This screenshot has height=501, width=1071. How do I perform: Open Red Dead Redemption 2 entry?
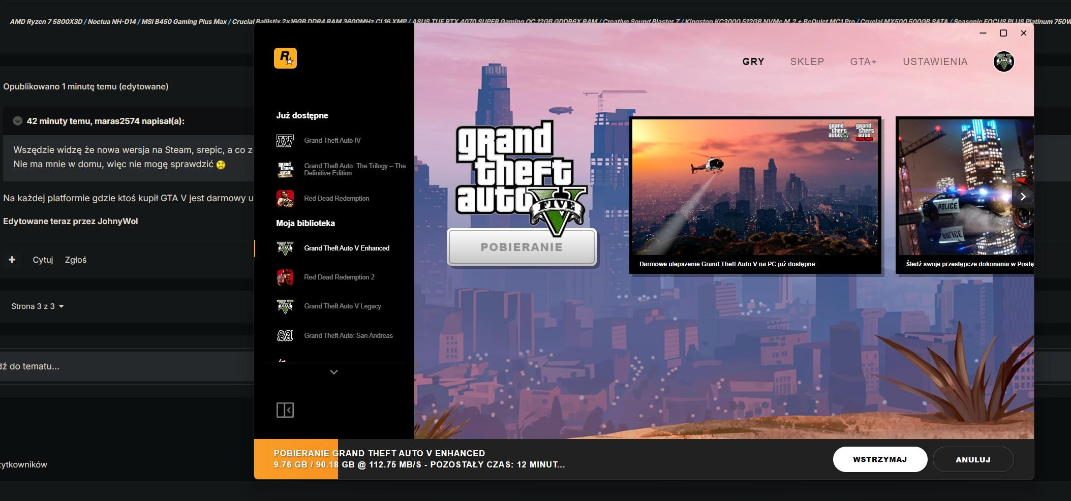[x=339, y=277]
